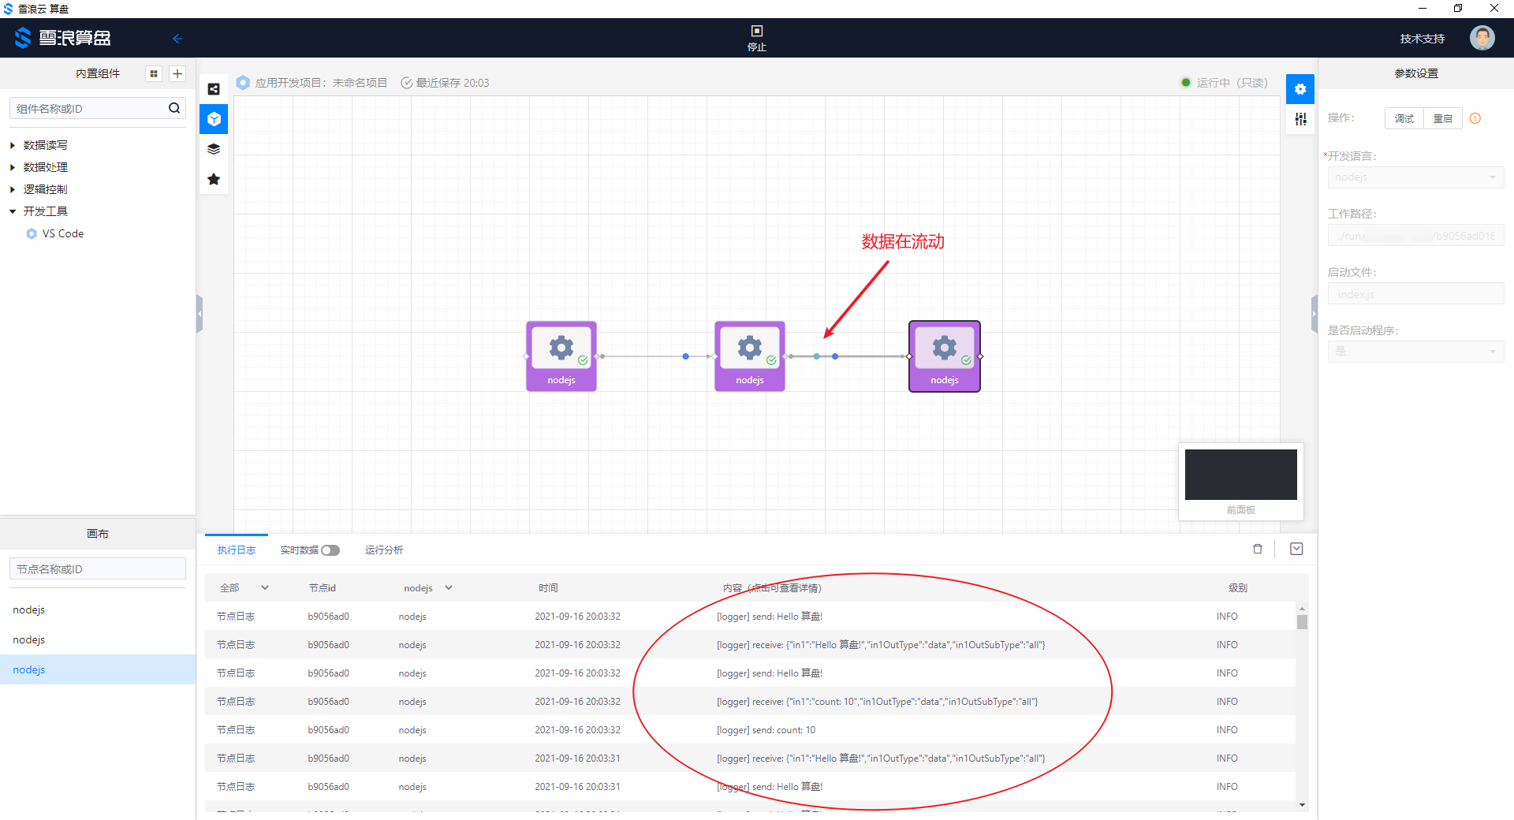Viewport: 1514px width, 820px height.
Task: Collapse the log panel with chevron icon
Action: [x=1296, y=549]
